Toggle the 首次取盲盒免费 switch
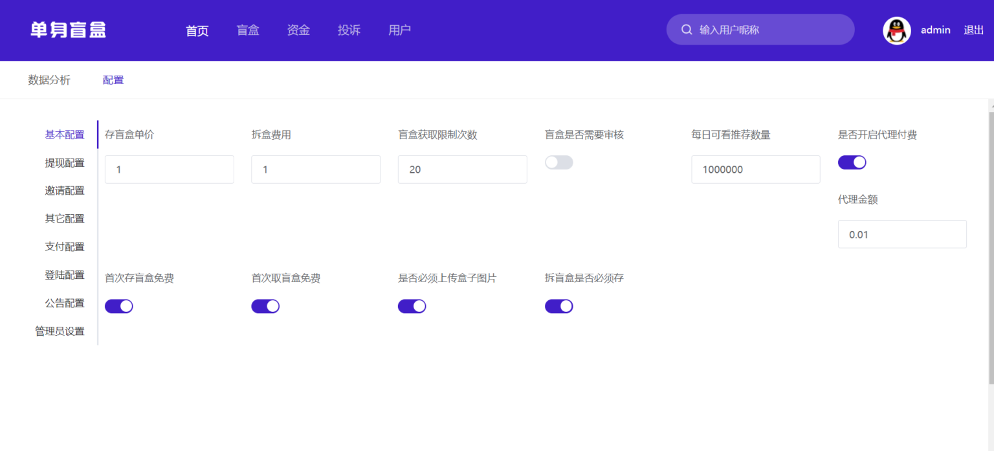Image resolution: width=994 pixels, height=451 pixels. [265, 305]
